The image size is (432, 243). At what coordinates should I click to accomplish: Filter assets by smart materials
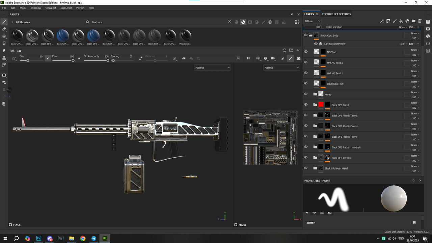click(x=243, y=22)
